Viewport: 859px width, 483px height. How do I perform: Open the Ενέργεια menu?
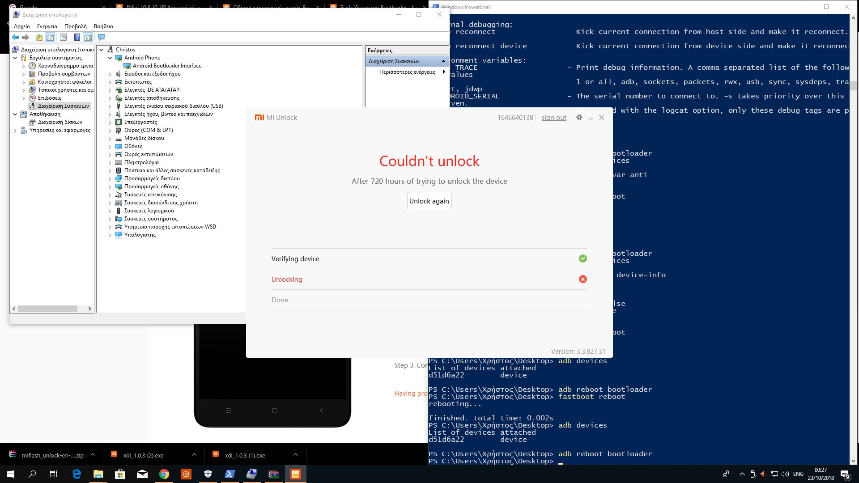[x=47, y=26]
